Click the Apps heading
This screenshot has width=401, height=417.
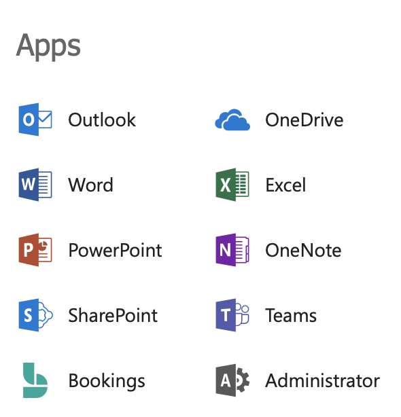(x=48, y=47)
